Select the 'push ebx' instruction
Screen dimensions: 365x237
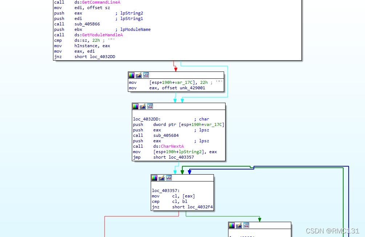coord(68,29)
